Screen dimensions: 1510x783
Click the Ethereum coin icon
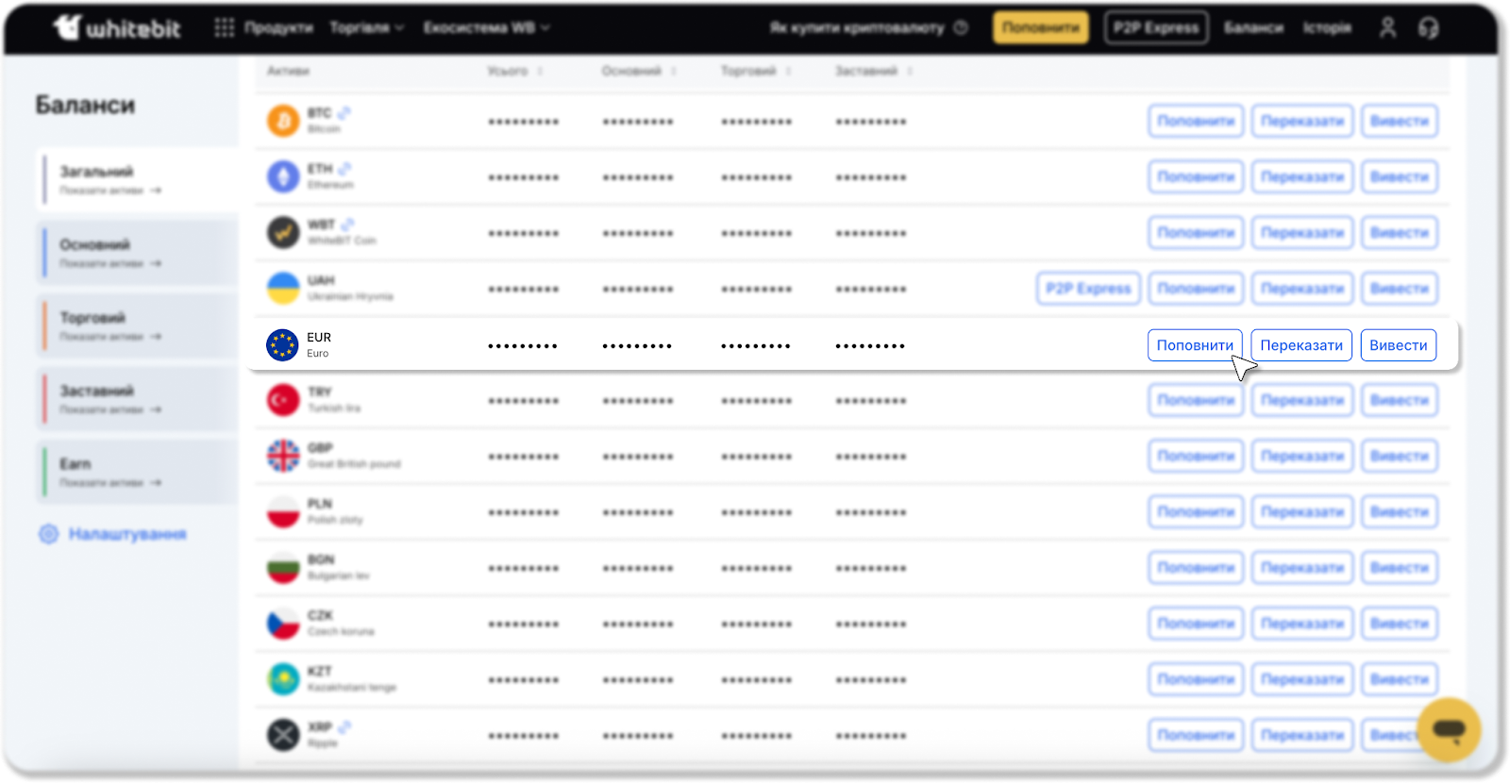[x=283, y=176]
